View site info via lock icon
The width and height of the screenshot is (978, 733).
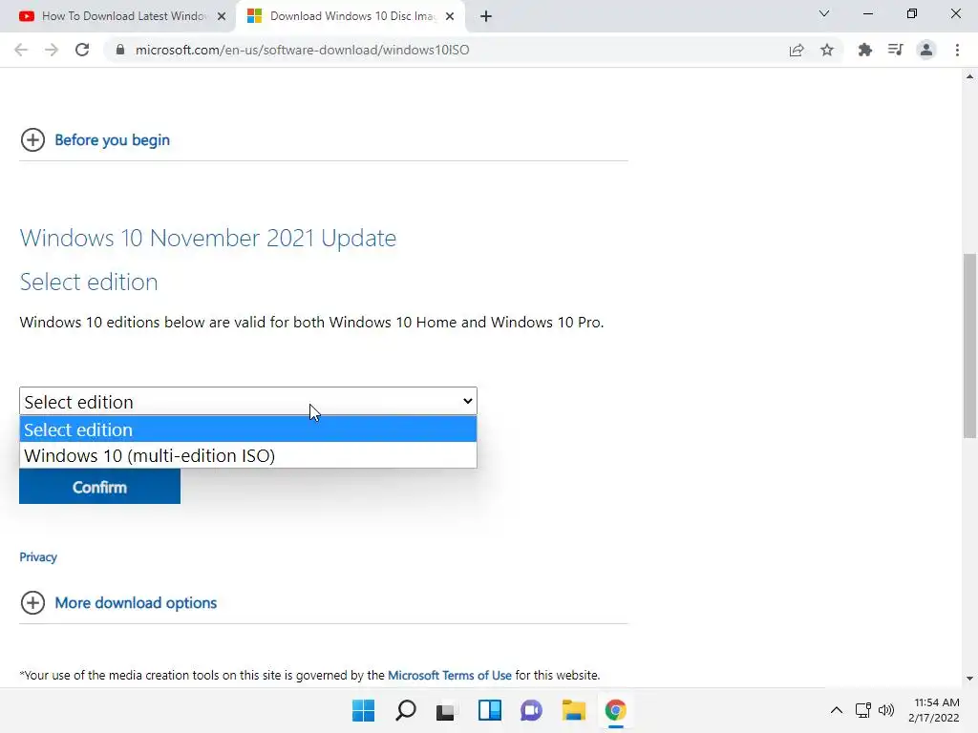click(120, 50)
